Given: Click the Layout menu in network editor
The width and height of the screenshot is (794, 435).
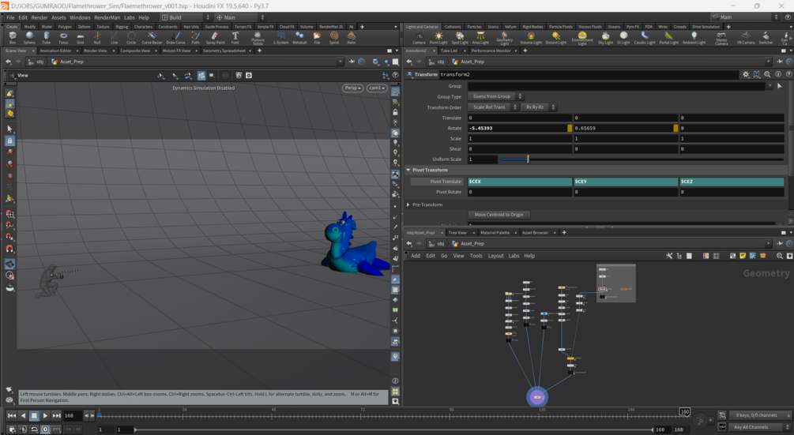Looking at the screenshot, I should 495,256.
